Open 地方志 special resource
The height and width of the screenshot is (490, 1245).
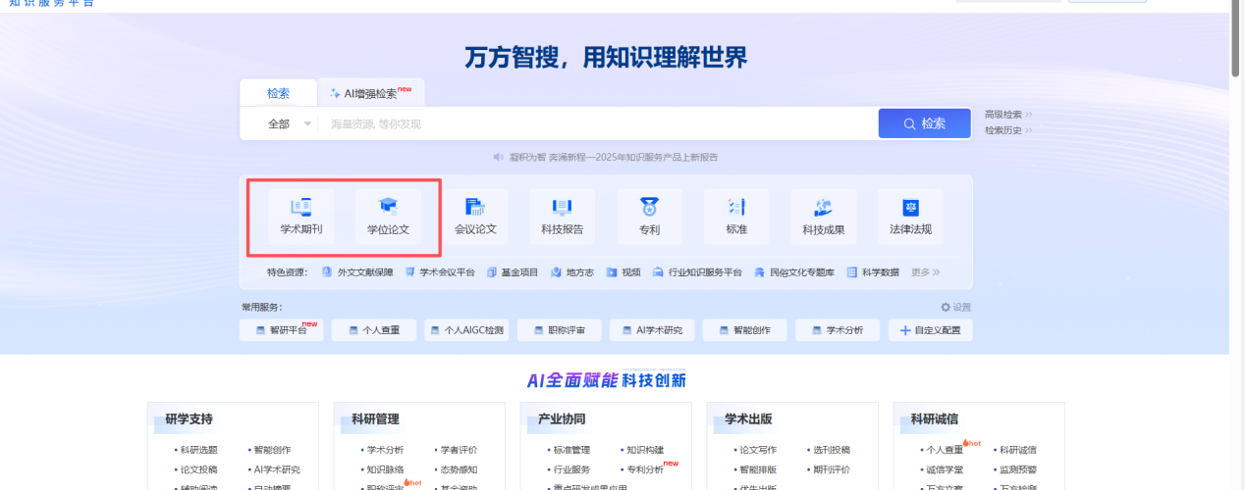pyautogui.click(x=572, y=272)
